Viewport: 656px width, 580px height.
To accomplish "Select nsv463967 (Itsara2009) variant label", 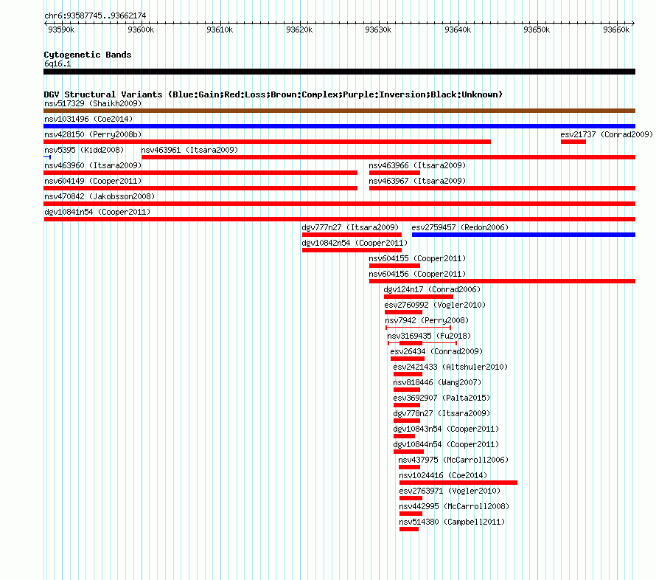I will coord(417,181).
